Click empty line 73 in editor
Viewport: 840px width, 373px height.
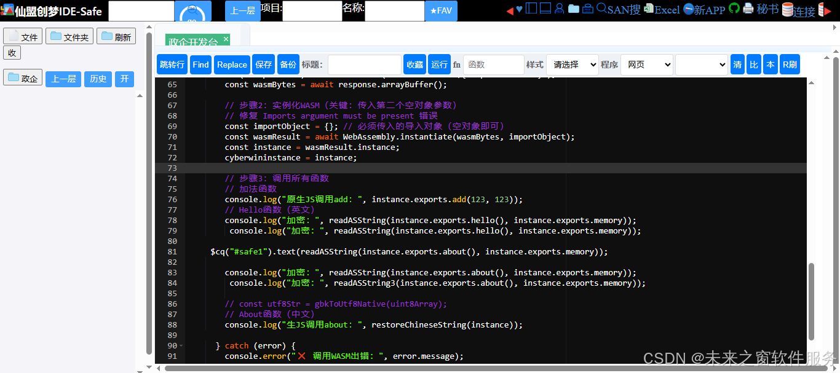tap(481, 168)
